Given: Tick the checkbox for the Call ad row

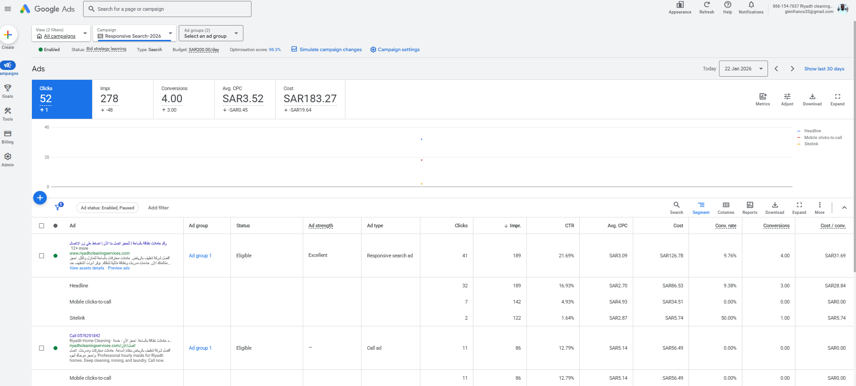Looking at the screenshot, I should (x=42, y=348).
